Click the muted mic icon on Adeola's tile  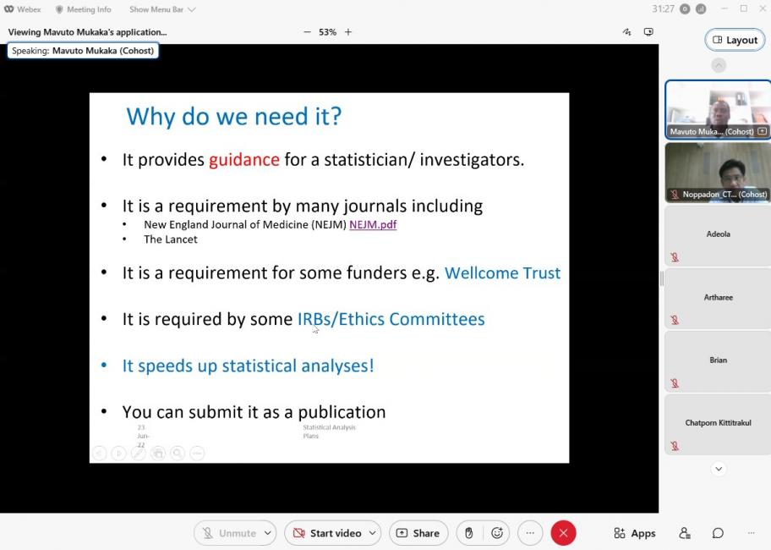pos(675,256)
